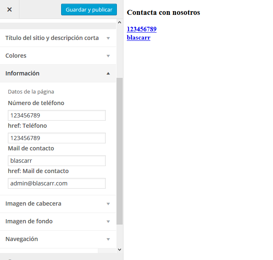273x260 pixels.
Task: Click the href: Mail de contacto field
Action: point(57,183)
